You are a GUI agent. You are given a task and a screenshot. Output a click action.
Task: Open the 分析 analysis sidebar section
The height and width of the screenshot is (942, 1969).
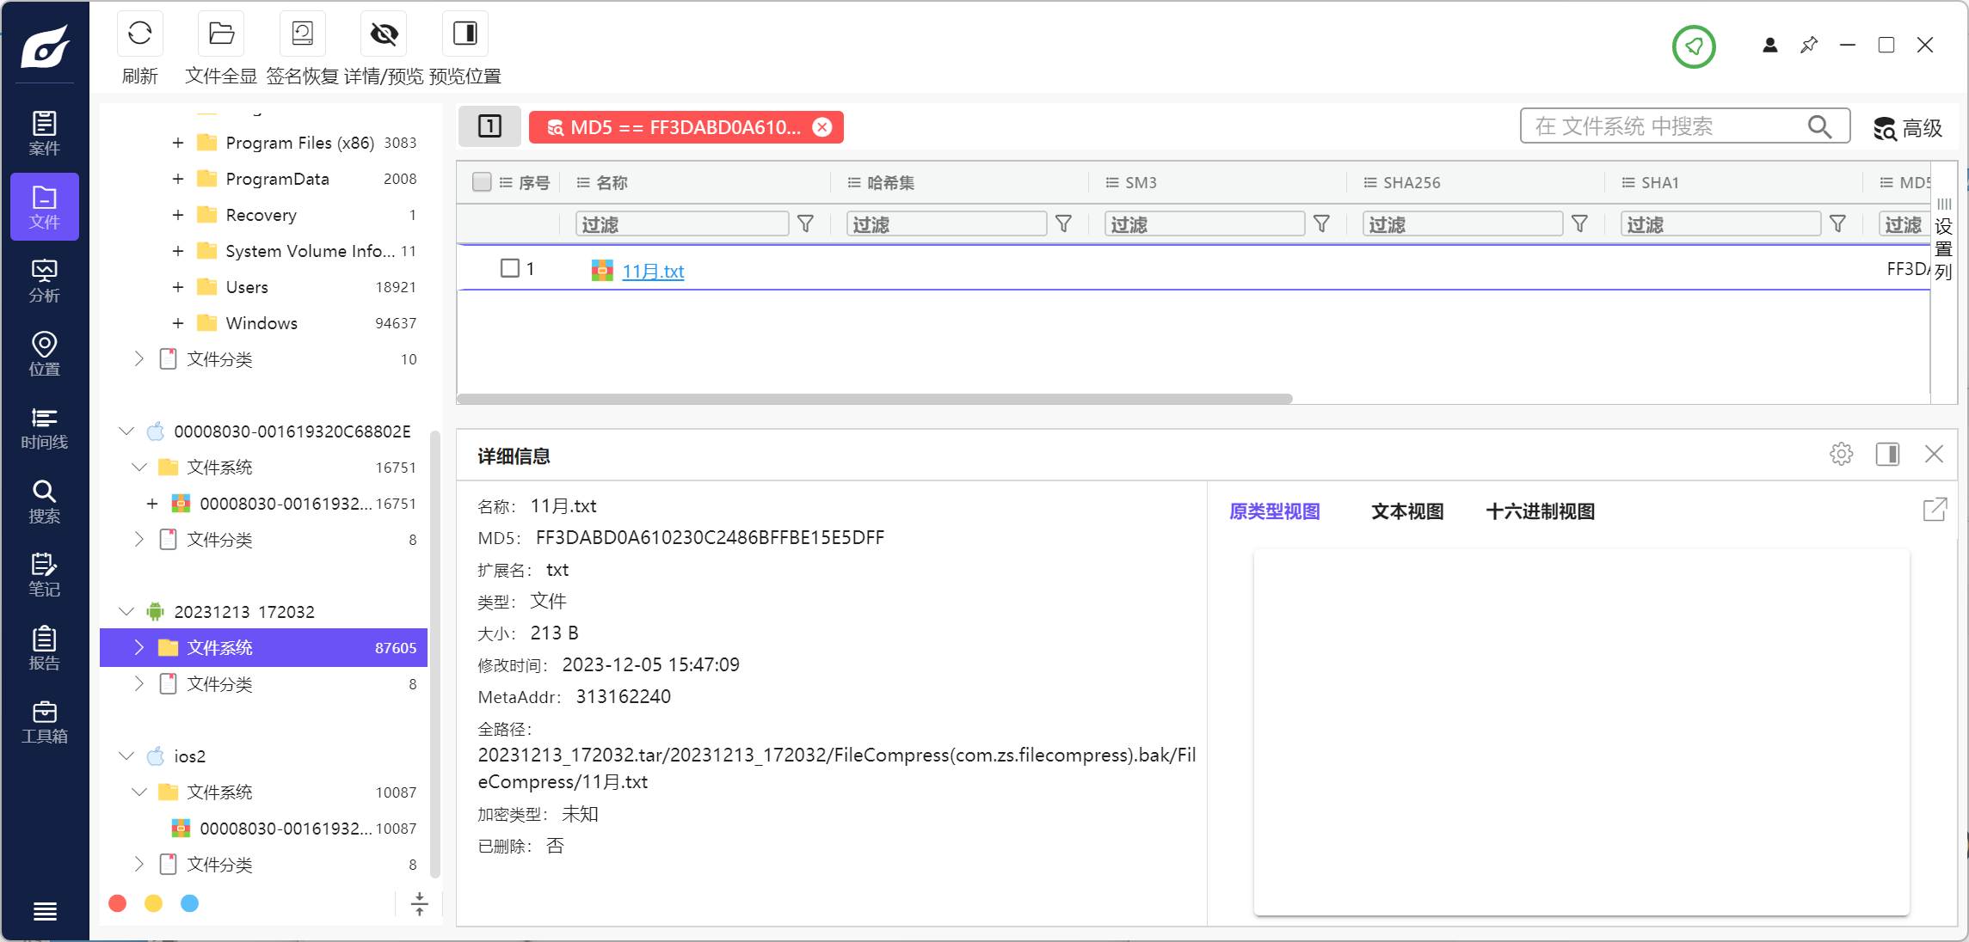(x=45, y=281)
